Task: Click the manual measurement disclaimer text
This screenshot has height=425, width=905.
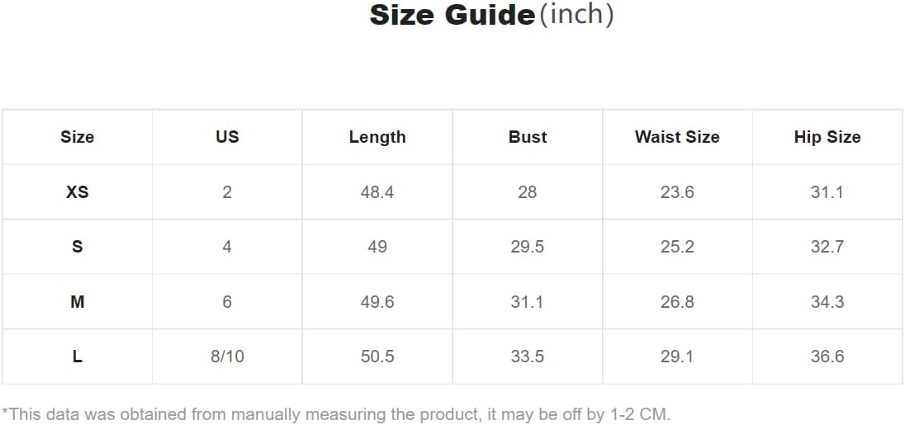Action: click(x=336, y=414)
